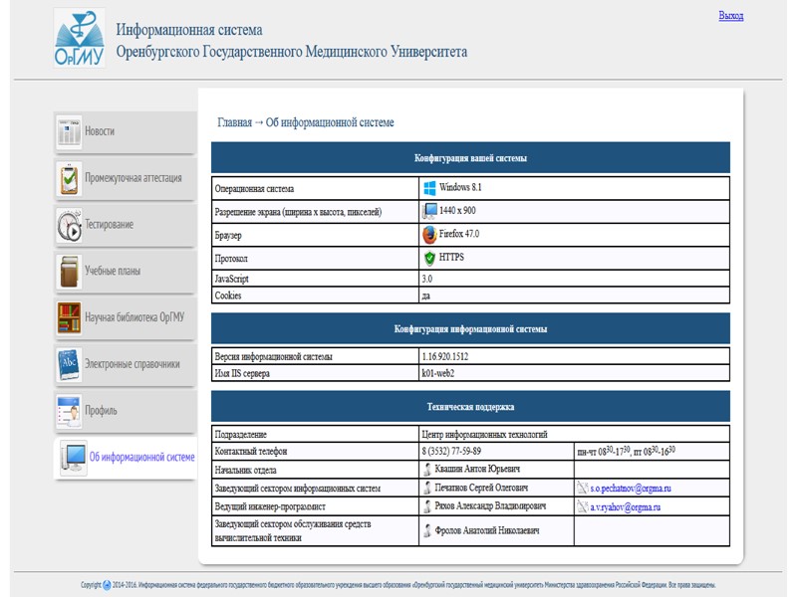Click the Профиль user card icon
This screenshot has width=797, height=597.
69,411
